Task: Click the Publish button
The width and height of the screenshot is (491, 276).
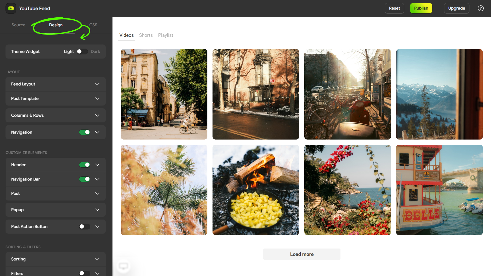Action: (421, 8)
